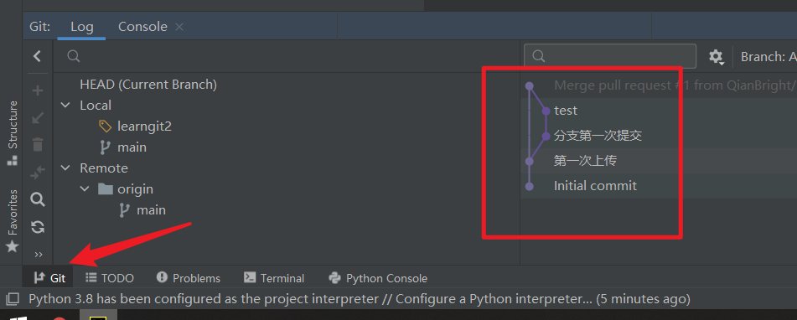Click the magnifier icon in left toolbar
This screenshot has width=797, height=320.
click(x=38, y=199)
